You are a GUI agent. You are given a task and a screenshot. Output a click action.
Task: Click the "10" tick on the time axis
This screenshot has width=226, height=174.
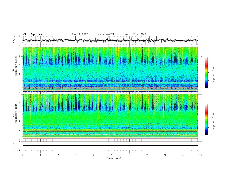[201, 155]
